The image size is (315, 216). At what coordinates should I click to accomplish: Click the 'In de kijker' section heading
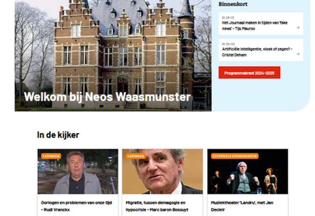click(x=58, y=135)
